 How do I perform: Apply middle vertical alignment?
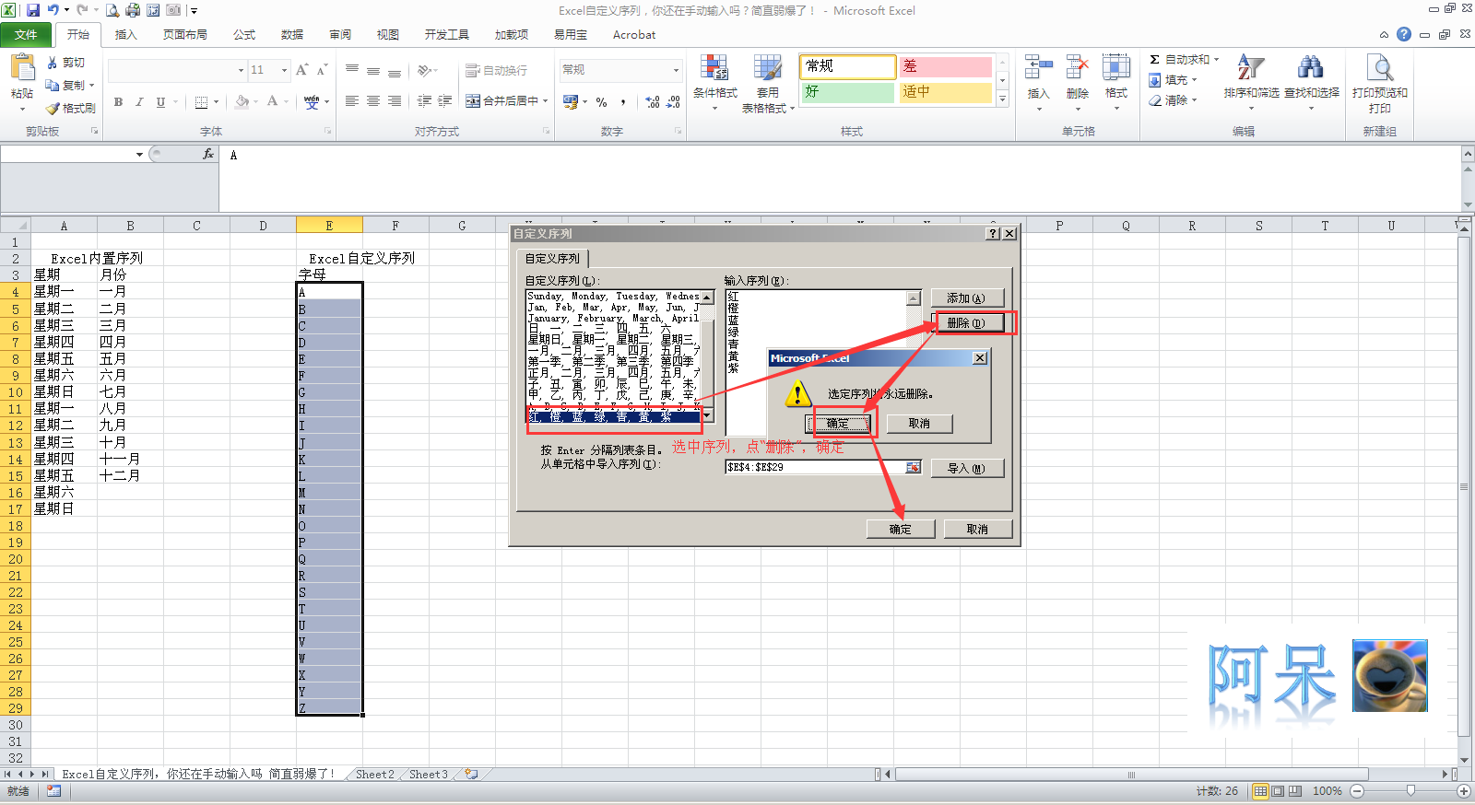click(x=373, y=70)
